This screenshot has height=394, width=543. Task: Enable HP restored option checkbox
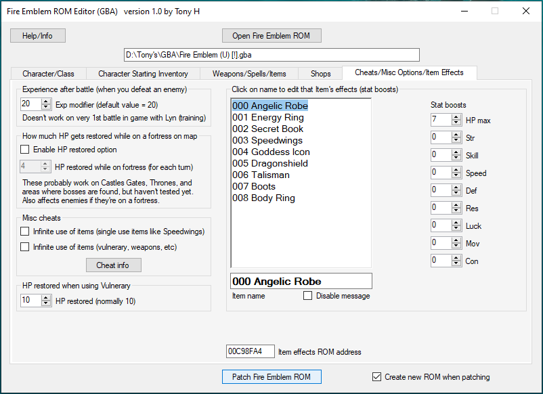point(25,150)
